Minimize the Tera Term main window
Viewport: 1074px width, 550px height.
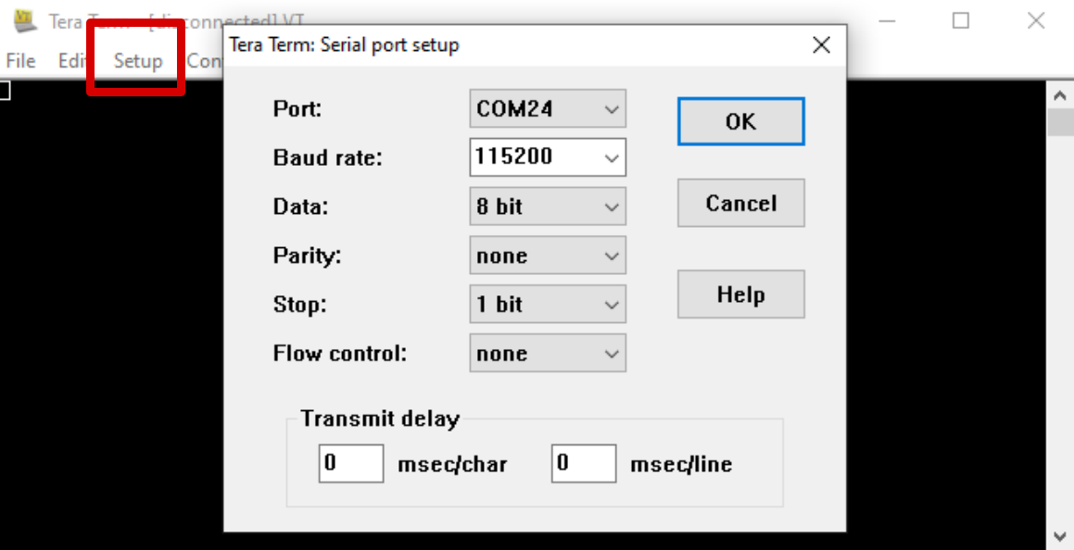(887, 20)
